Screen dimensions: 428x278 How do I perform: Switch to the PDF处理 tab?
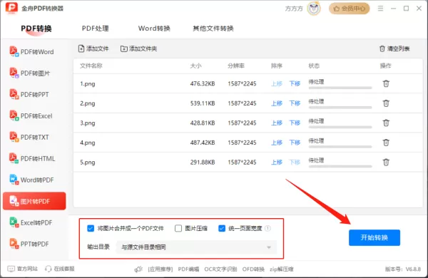pyautogui.click(x=96, y=29)
